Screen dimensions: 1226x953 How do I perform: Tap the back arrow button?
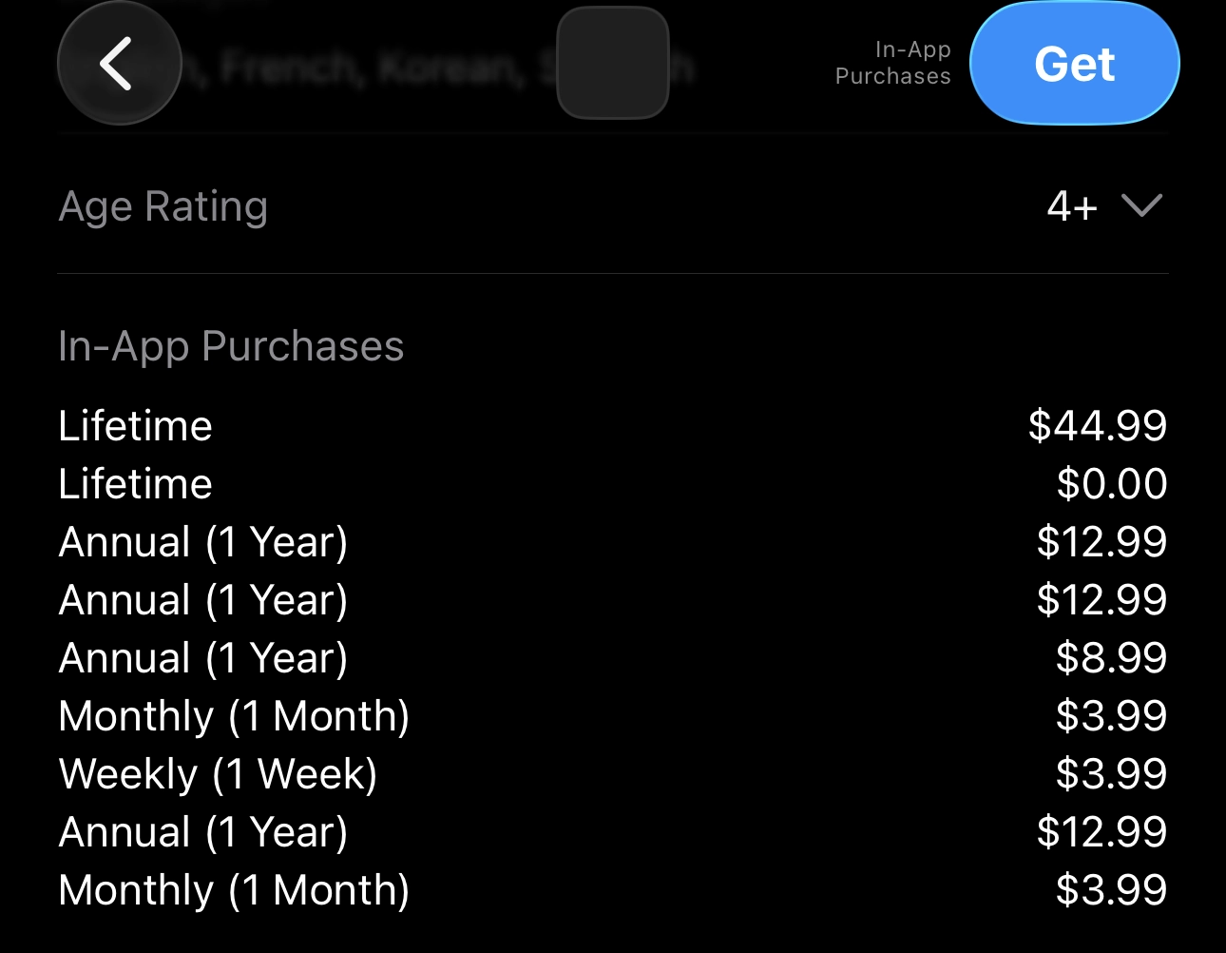click(119, 64)
